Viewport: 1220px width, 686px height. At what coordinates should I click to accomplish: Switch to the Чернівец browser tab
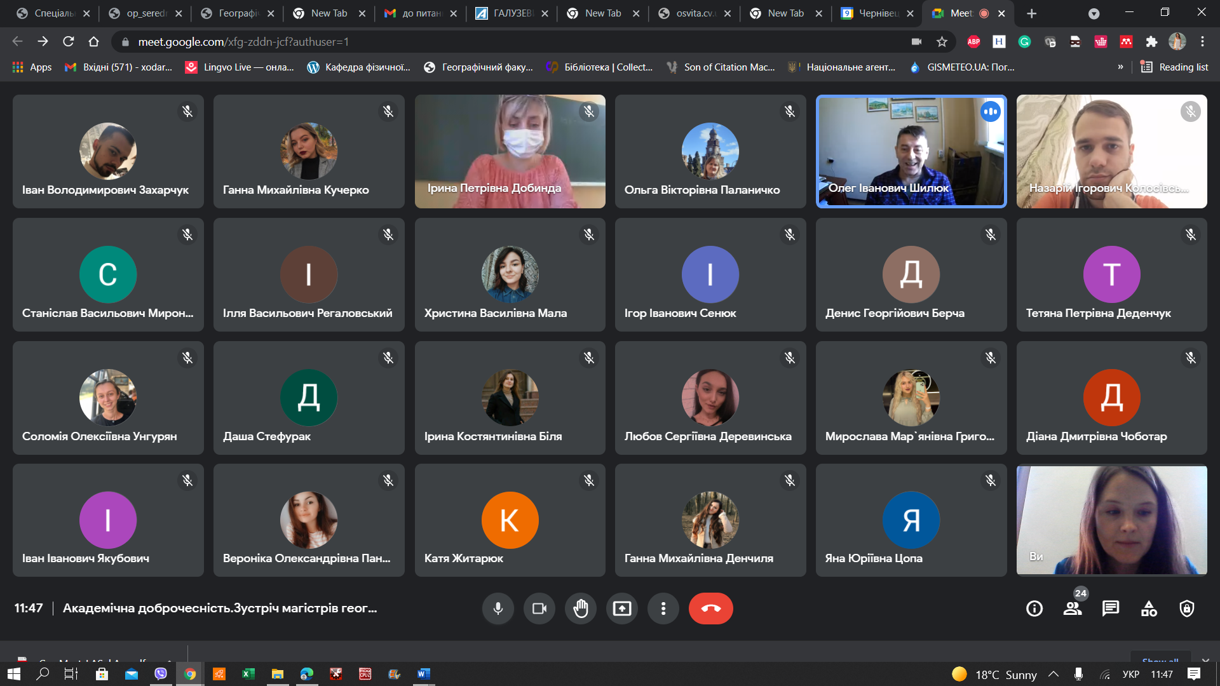pos(878,13)
